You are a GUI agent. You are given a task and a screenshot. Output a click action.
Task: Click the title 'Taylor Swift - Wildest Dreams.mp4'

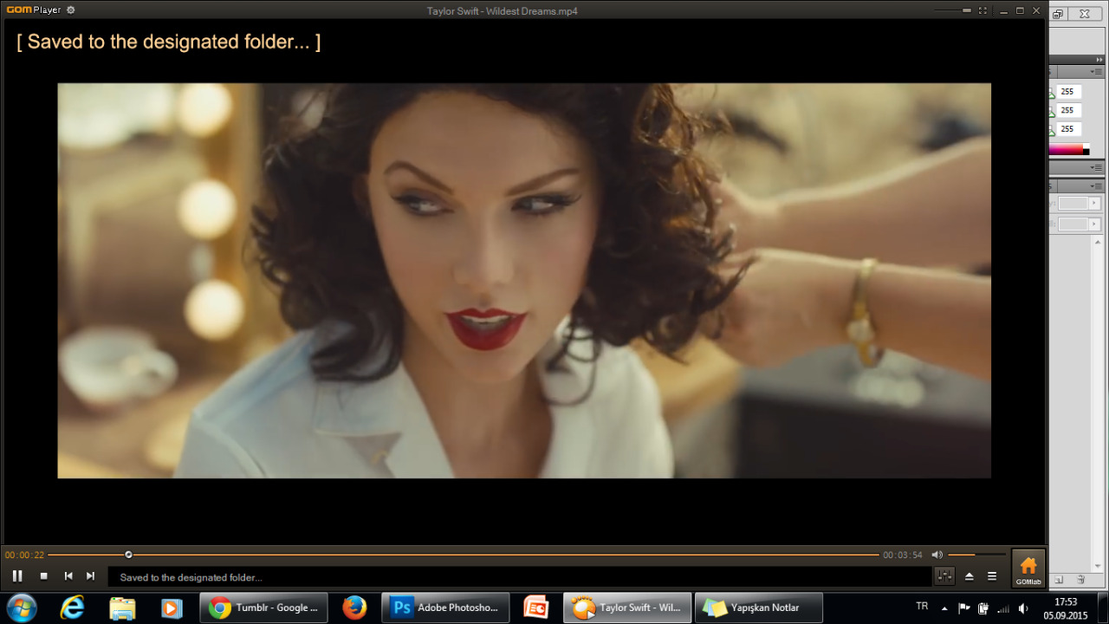[x=503, y=11]
